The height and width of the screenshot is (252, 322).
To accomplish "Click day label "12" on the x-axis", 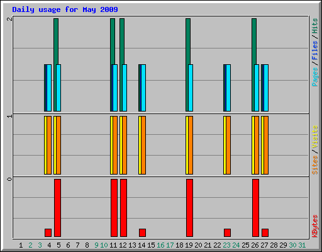I will click(x=123, y=245).
